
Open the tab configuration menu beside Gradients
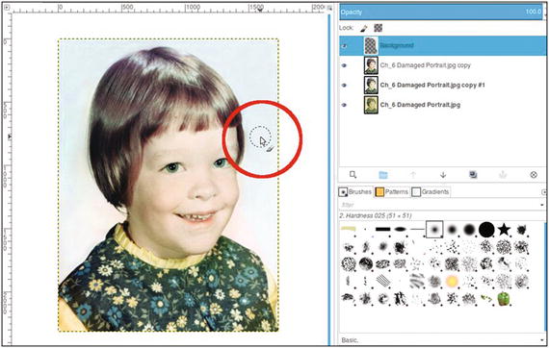click(x=543, y=192)
